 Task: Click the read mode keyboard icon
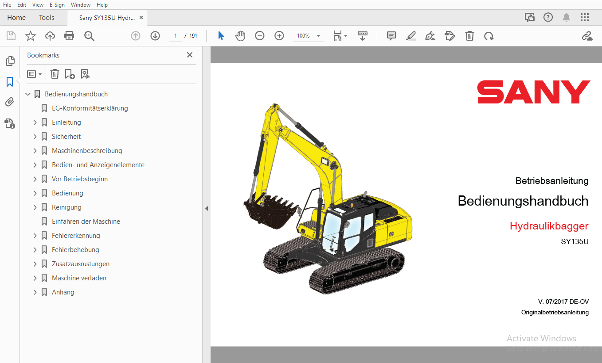tap(363, 36)
